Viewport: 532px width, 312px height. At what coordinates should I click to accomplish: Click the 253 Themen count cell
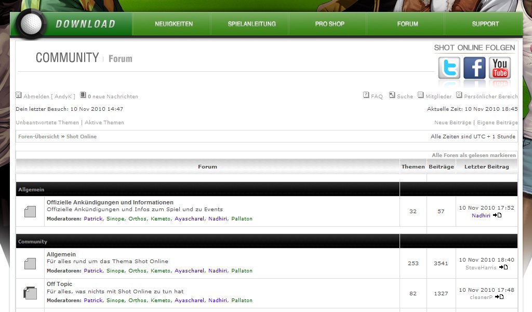click(x=413, y=264)
